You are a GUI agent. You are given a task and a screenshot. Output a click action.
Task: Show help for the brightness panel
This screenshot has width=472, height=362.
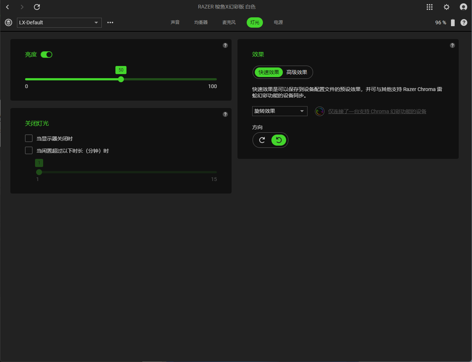(x=225, y=45)
